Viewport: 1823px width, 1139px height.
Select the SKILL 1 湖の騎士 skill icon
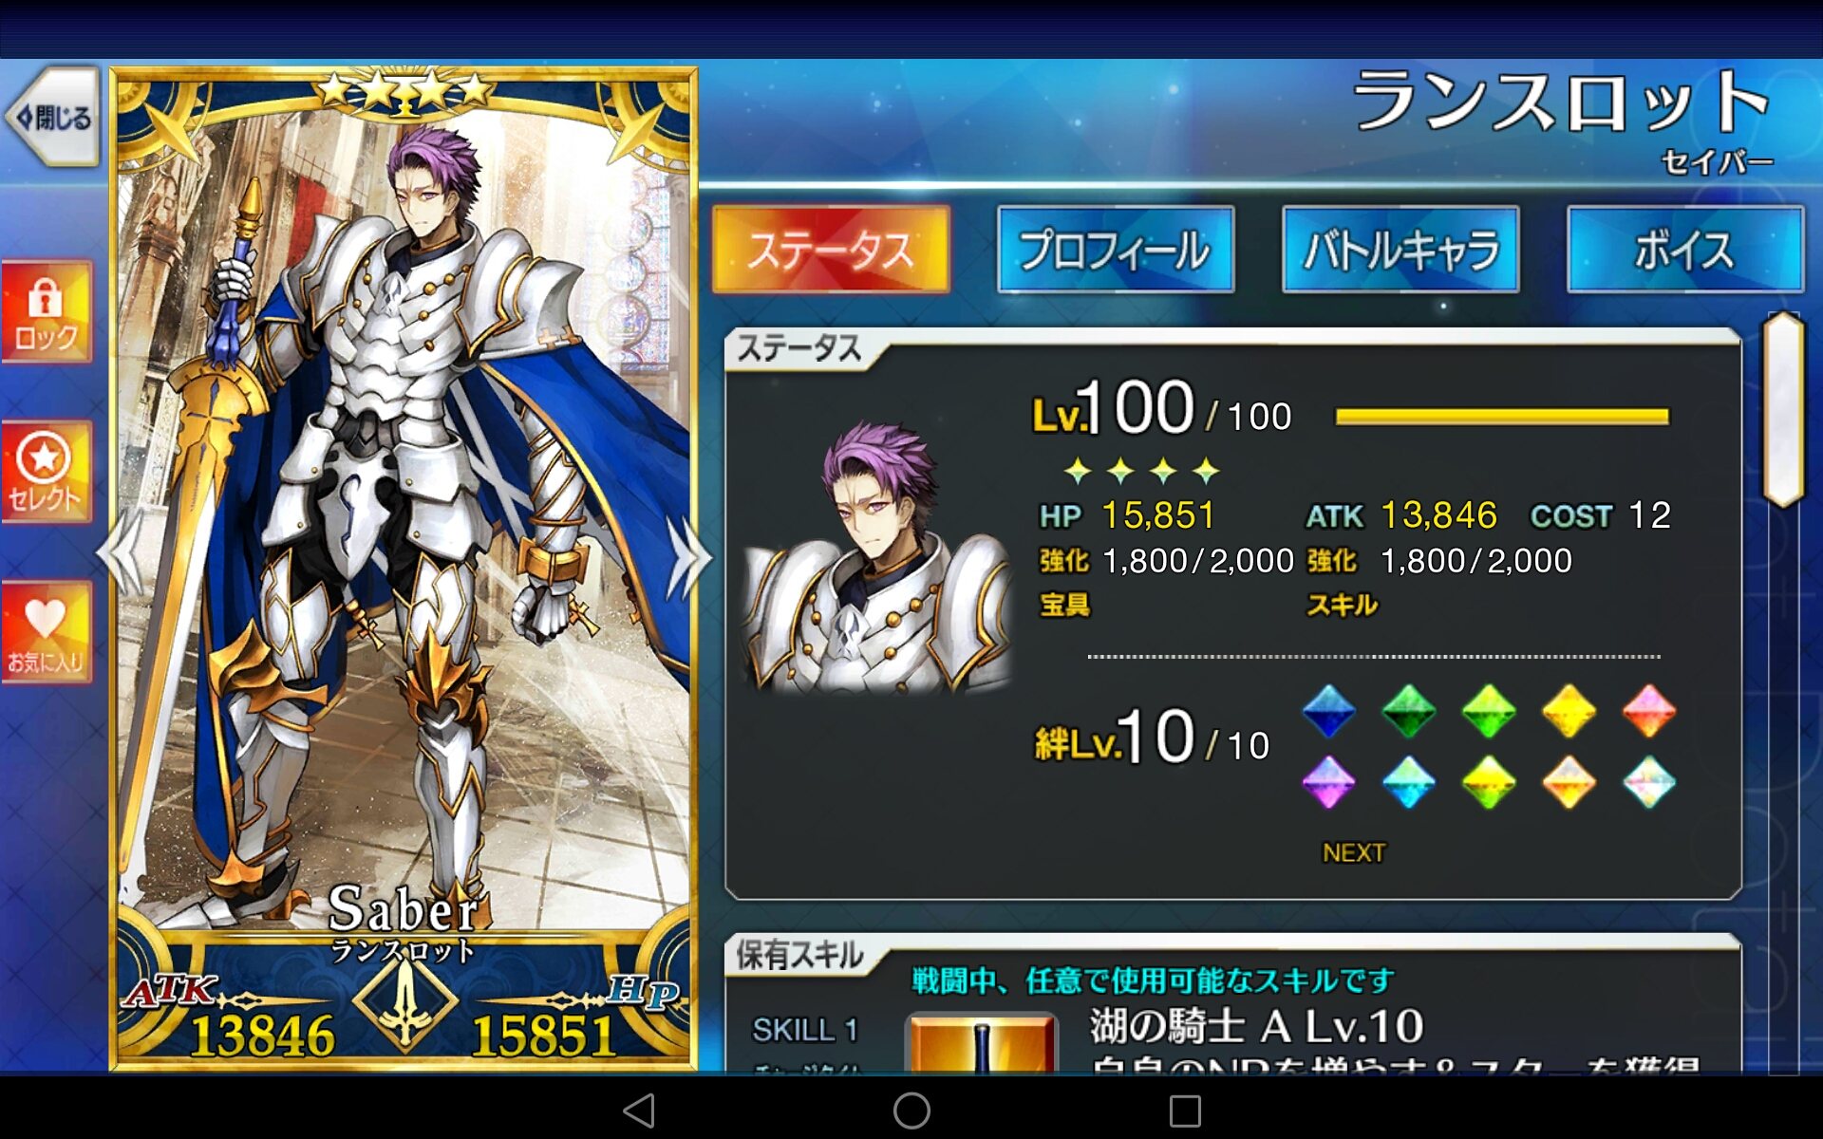[982, 1044]
